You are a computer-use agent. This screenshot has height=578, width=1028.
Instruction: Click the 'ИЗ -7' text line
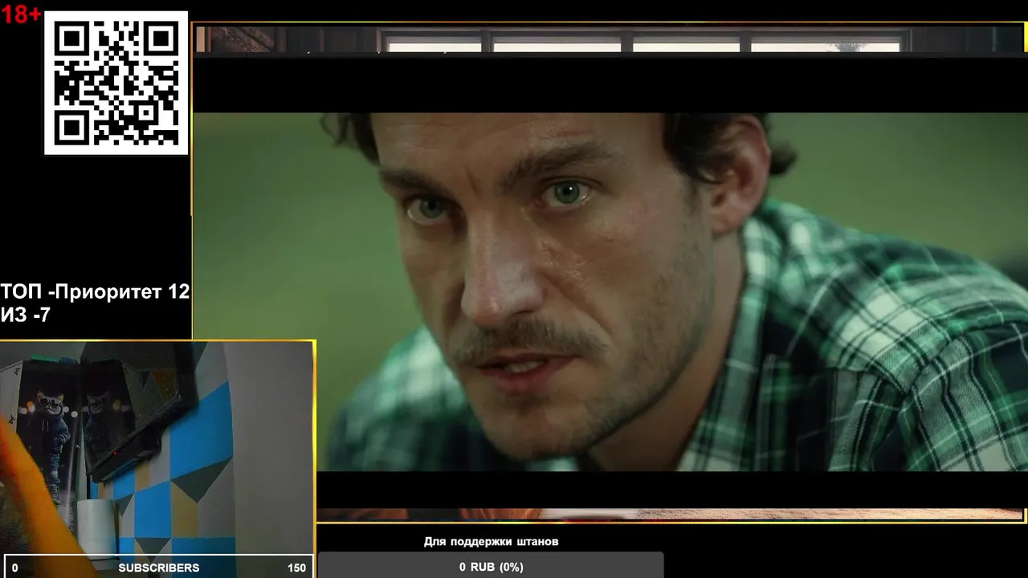click(26, 315)
